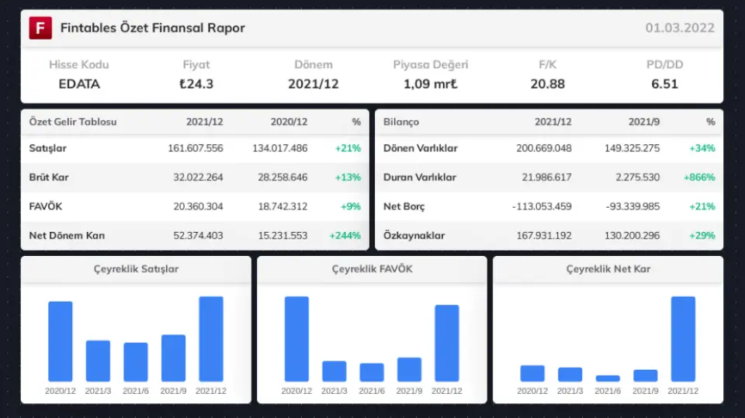The height and width of the screenshot is (418, 745).
Task: Click the Çeyreklik Satışlar chart title
Action: (136, 269)
